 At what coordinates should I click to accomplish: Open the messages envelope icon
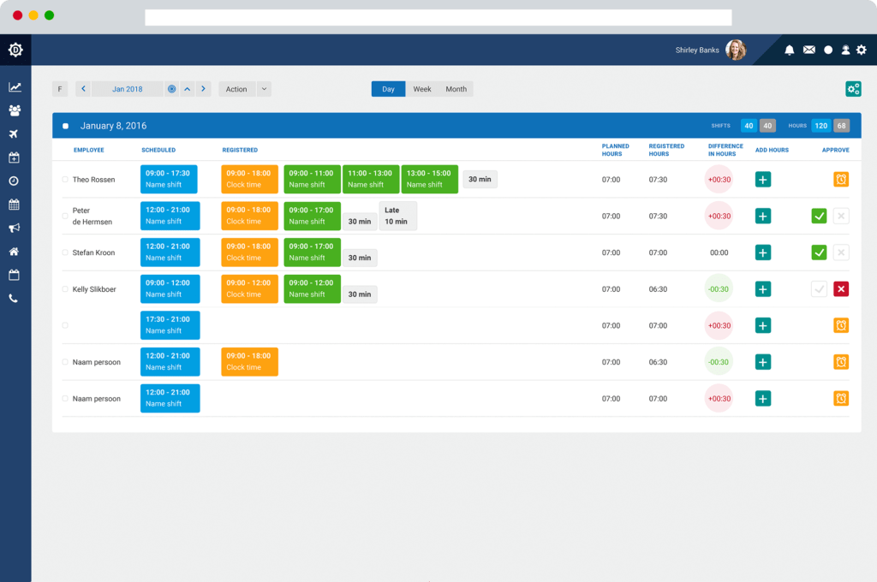coord(809,50)
